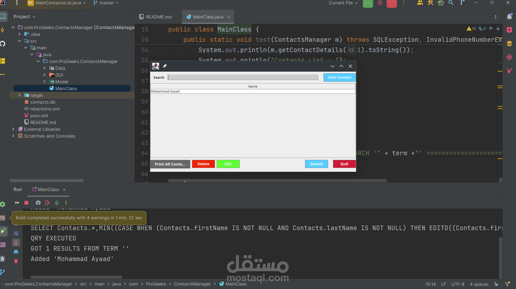Open the AI Assistant tool window
Viewport: 516px width, 289px height.
point(509,30)
